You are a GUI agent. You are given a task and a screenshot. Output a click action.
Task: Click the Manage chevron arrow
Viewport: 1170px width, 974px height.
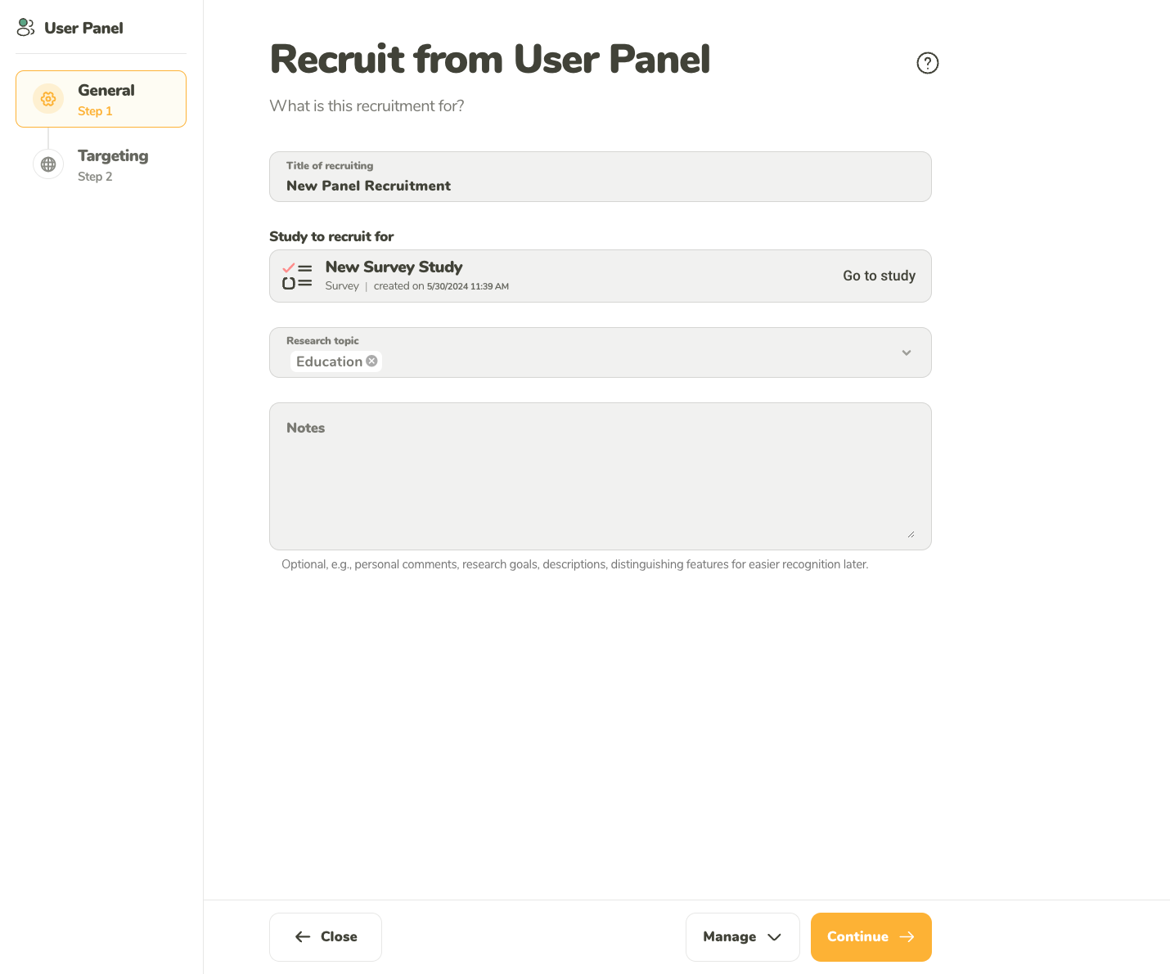774,937
